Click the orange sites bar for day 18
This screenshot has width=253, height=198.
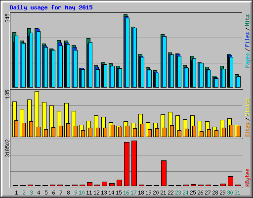point(142,130)
